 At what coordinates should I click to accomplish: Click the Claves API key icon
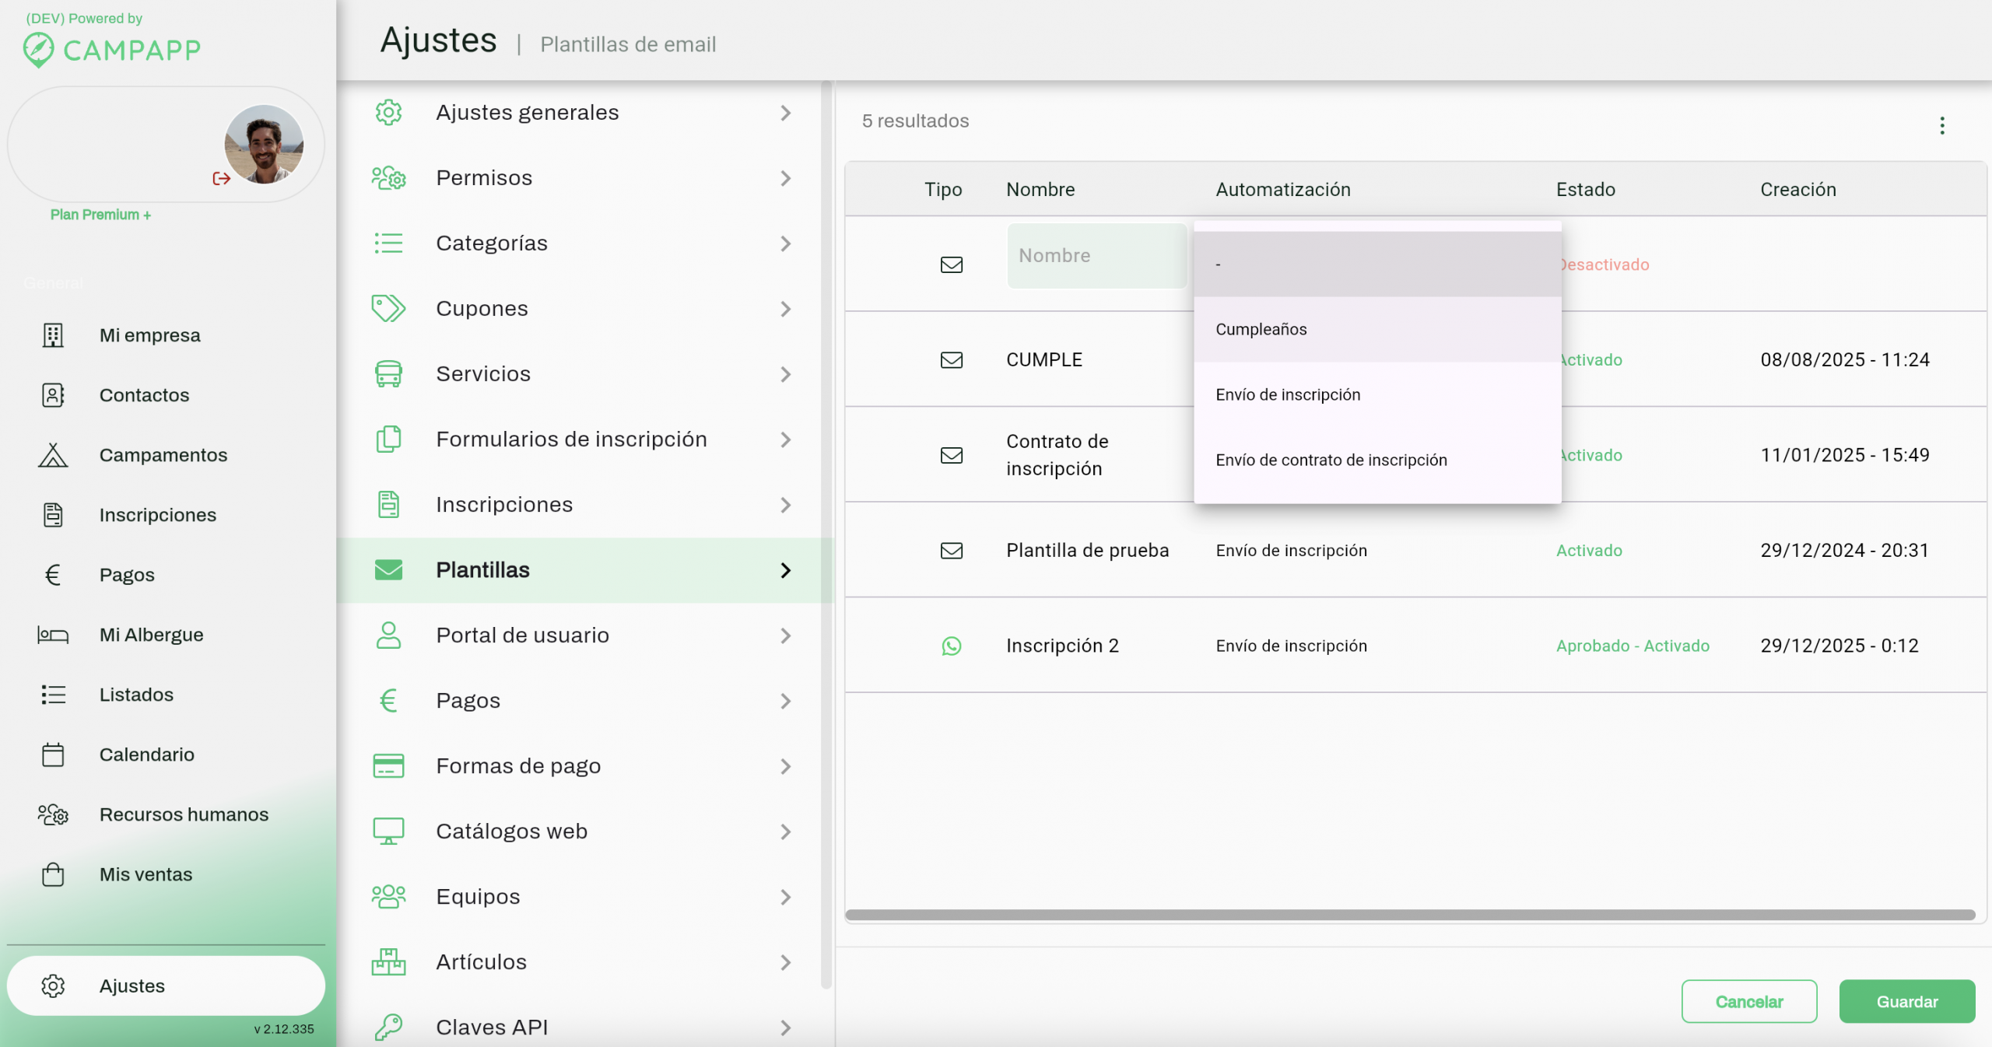(x=388, y=1027)
